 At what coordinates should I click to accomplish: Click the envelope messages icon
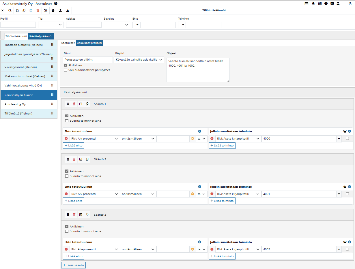point(332,3)
